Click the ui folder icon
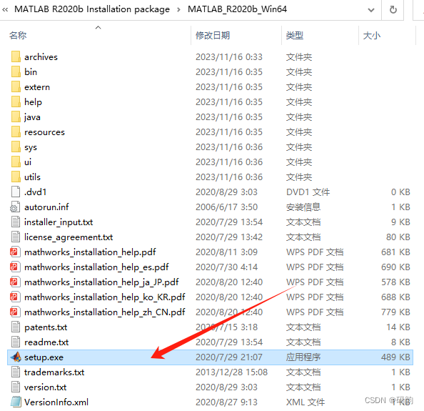Screen dimensions: 424x411 click(x=16, y=162)
